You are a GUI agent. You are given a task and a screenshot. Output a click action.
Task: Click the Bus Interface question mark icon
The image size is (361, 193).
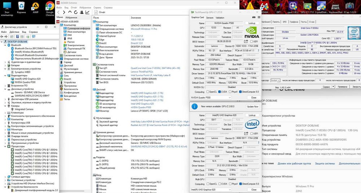tap(258, 51)
